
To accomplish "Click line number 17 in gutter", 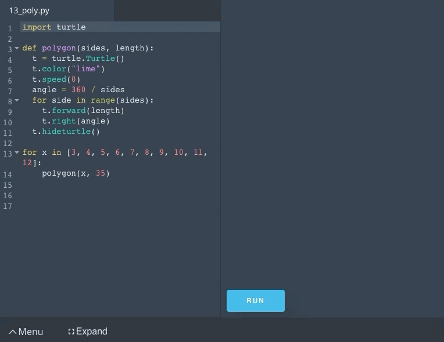I will click(x=8, y=206).
